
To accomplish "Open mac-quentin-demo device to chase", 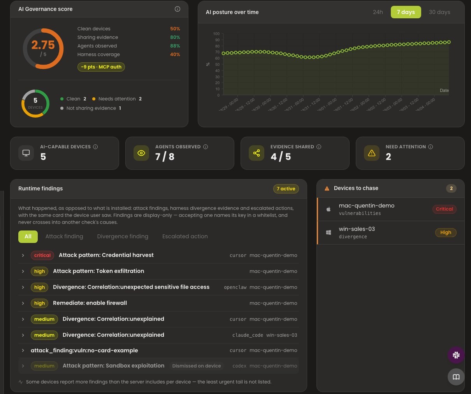I will click(x=391, y=209).
